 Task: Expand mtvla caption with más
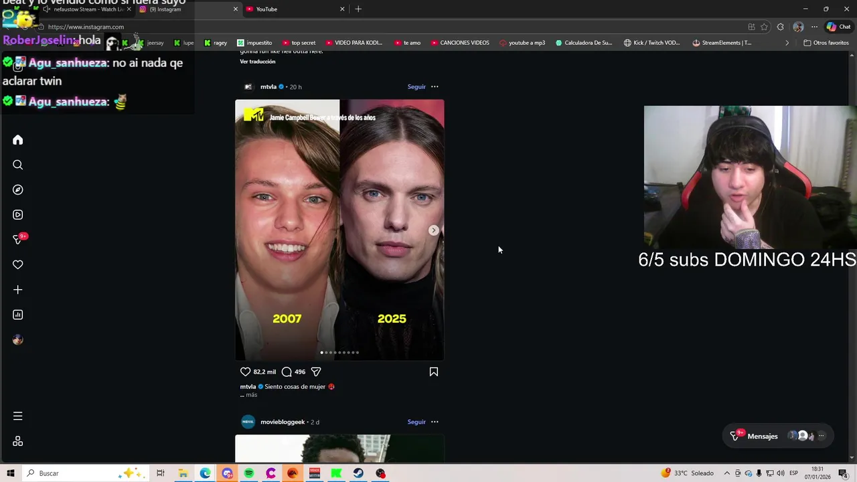point(252,395)
